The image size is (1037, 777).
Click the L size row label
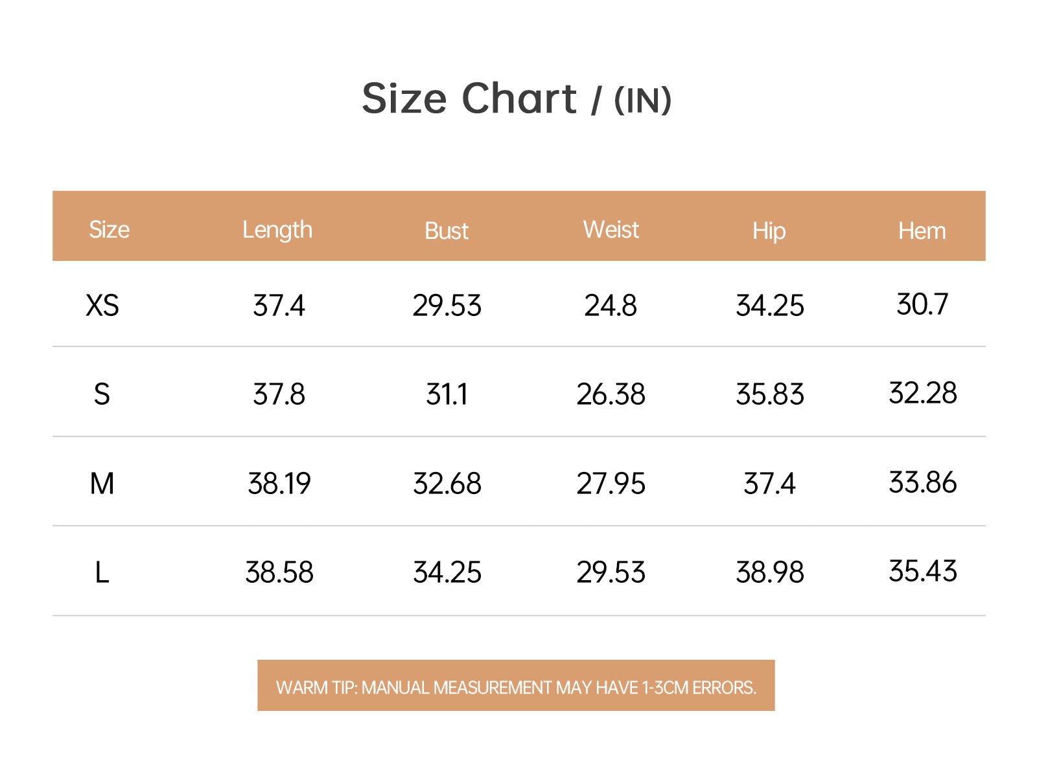[102, 572]
